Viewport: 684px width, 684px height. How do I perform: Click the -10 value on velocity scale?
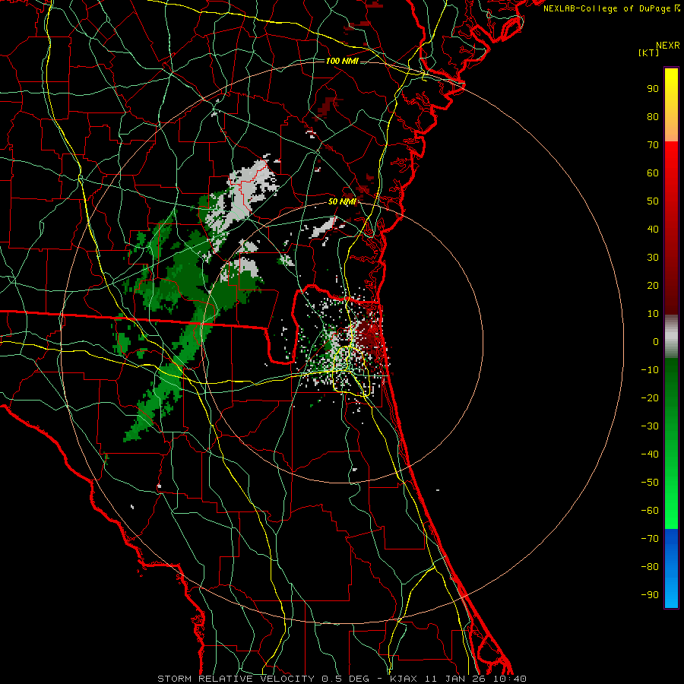(x=650, y=370)
